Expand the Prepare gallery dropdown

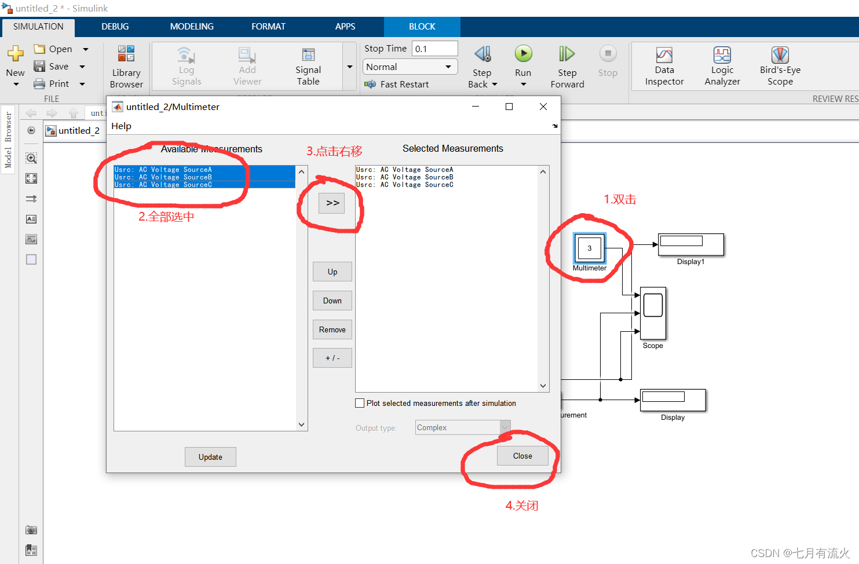(x=350, y=67)
